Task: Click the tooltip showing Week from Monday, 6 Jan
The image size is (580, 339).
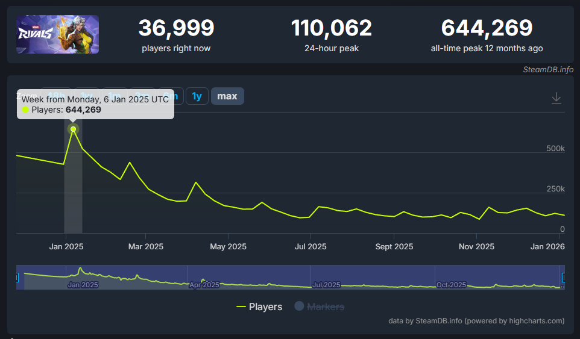Action: click(x=95, y=104)
